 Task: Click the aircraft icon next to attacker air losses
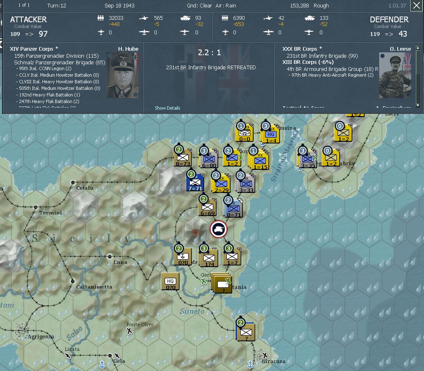(x=144, y=18)
